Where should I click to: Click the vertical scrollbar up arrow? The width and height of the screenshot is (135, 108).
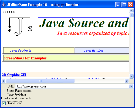pyautogui.click(x=131, y=11)
